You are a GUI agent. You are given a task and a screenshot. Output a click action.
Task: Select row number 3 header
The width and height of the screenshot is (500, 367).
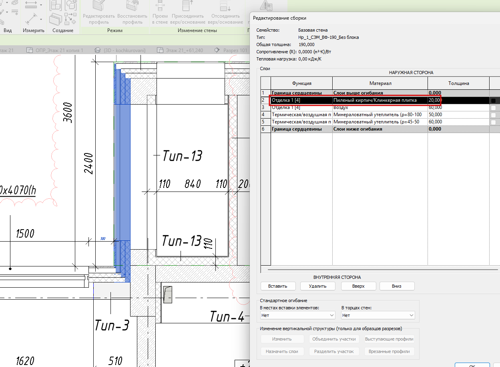coord(266,107)
